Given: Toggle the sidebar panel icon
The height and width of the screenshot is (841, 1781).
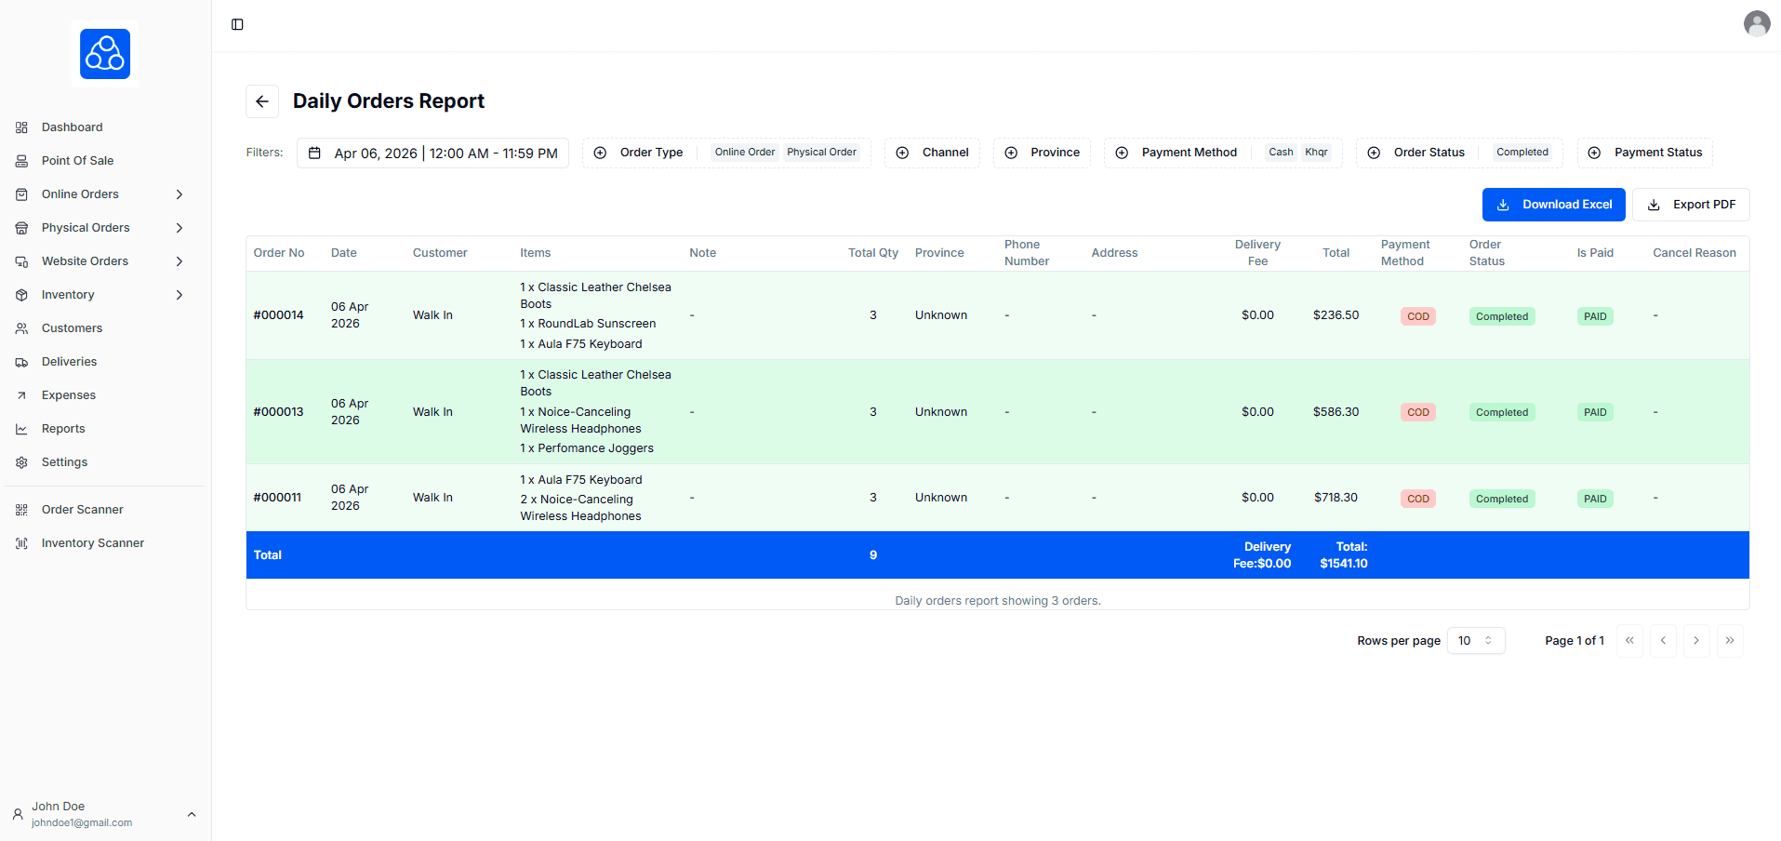Looking at the screenshot, I should point(237,24).
